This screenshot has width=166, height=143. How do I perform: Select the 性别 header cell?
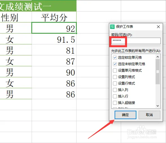click(x=16, y=17)
